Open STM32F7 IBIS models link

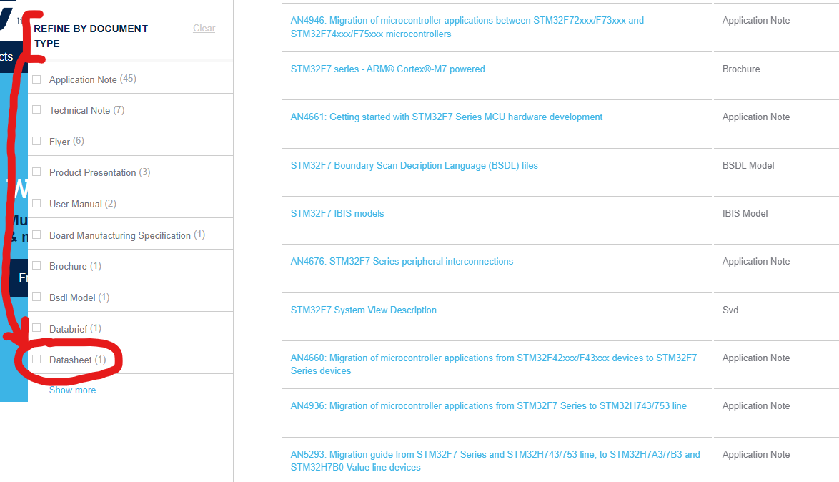click(x=337, y=213)
